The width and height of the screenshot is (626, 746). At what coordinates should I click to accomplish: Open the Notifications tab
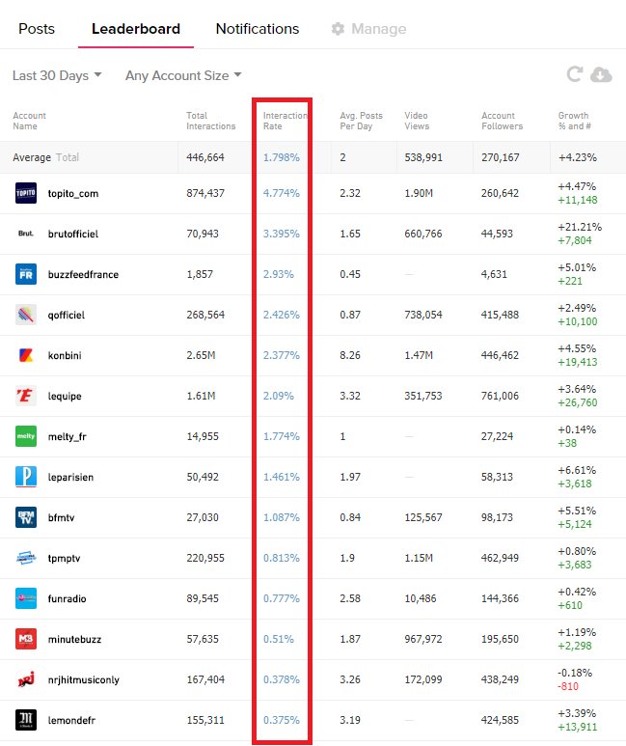tap(258, 29)
